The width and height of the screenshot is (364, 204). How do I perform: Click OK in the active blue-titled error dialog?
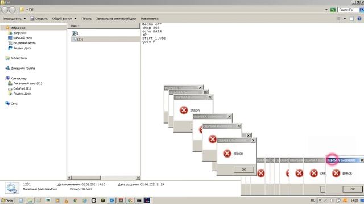click(x=353, y=189)
